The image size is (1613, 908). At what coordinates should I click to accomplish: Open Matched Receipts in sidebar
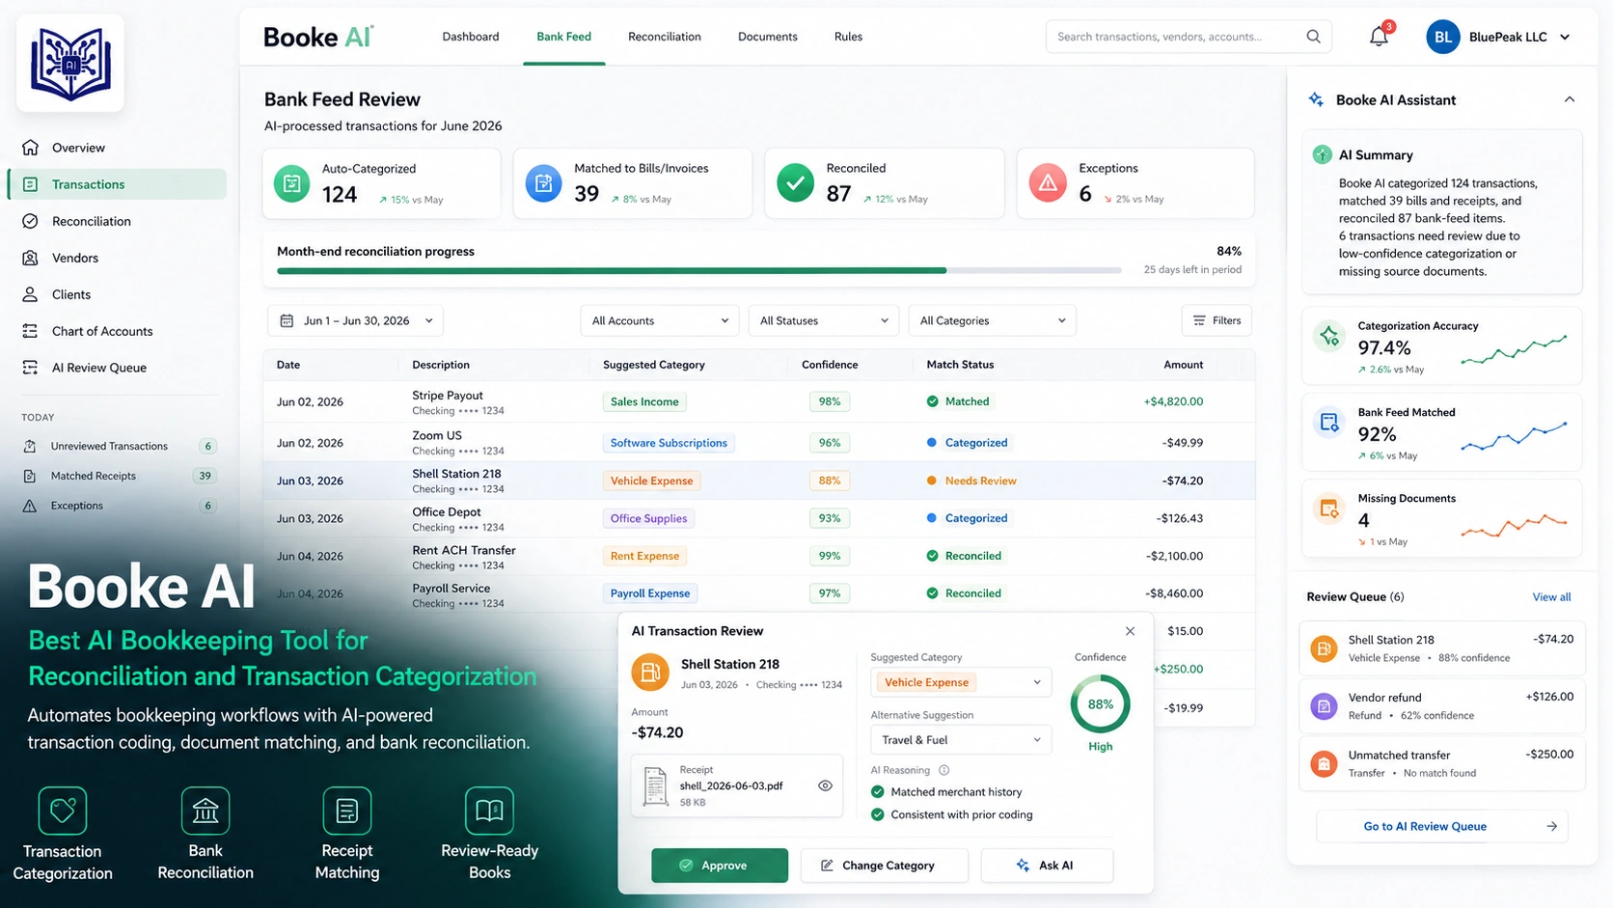click(119, 476)
